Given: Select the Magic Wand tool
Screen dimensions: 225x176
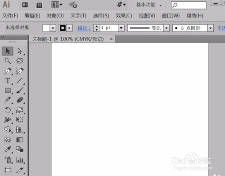Looking at the screenshot, I should 8,61.
